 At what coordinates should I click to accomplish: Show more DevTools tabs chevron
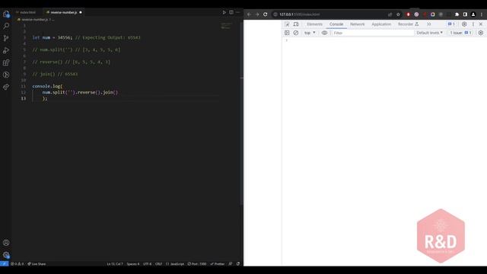429,24
